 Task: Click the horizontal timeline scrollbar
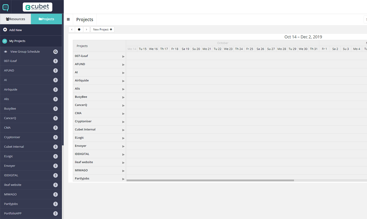(210, 180)
